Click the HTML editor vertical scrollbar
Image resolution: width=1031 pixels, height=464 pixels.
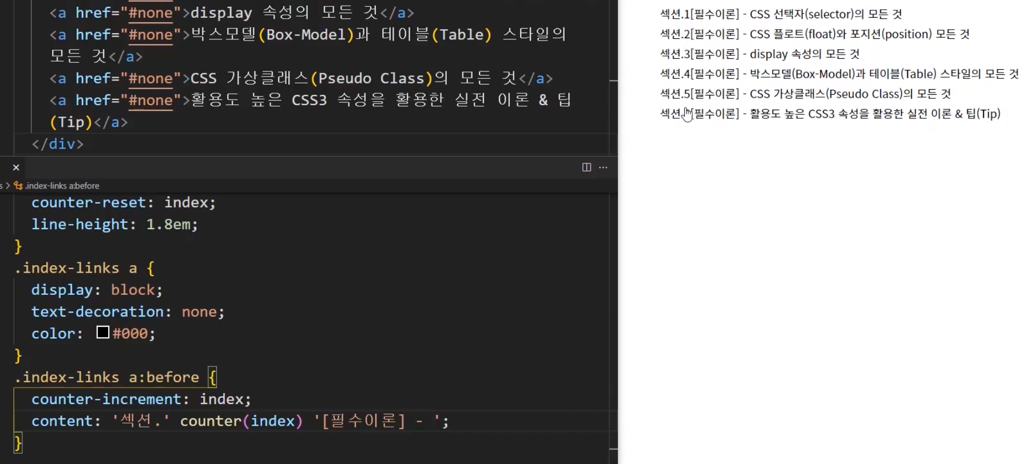pyautogui.click(x=613, y=77)
